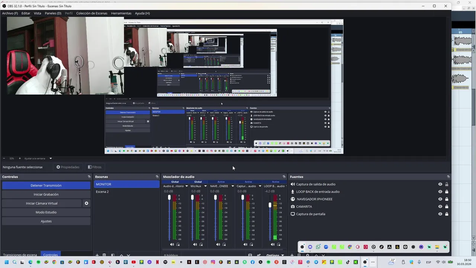Screen dimensions: 476x268
Task: Mute the Mic/Aux channel speaker icon
Action: point(195,245)
